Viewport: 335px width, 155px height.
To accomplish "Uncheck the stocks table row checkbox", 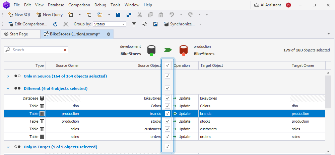I will pos(168,121).
